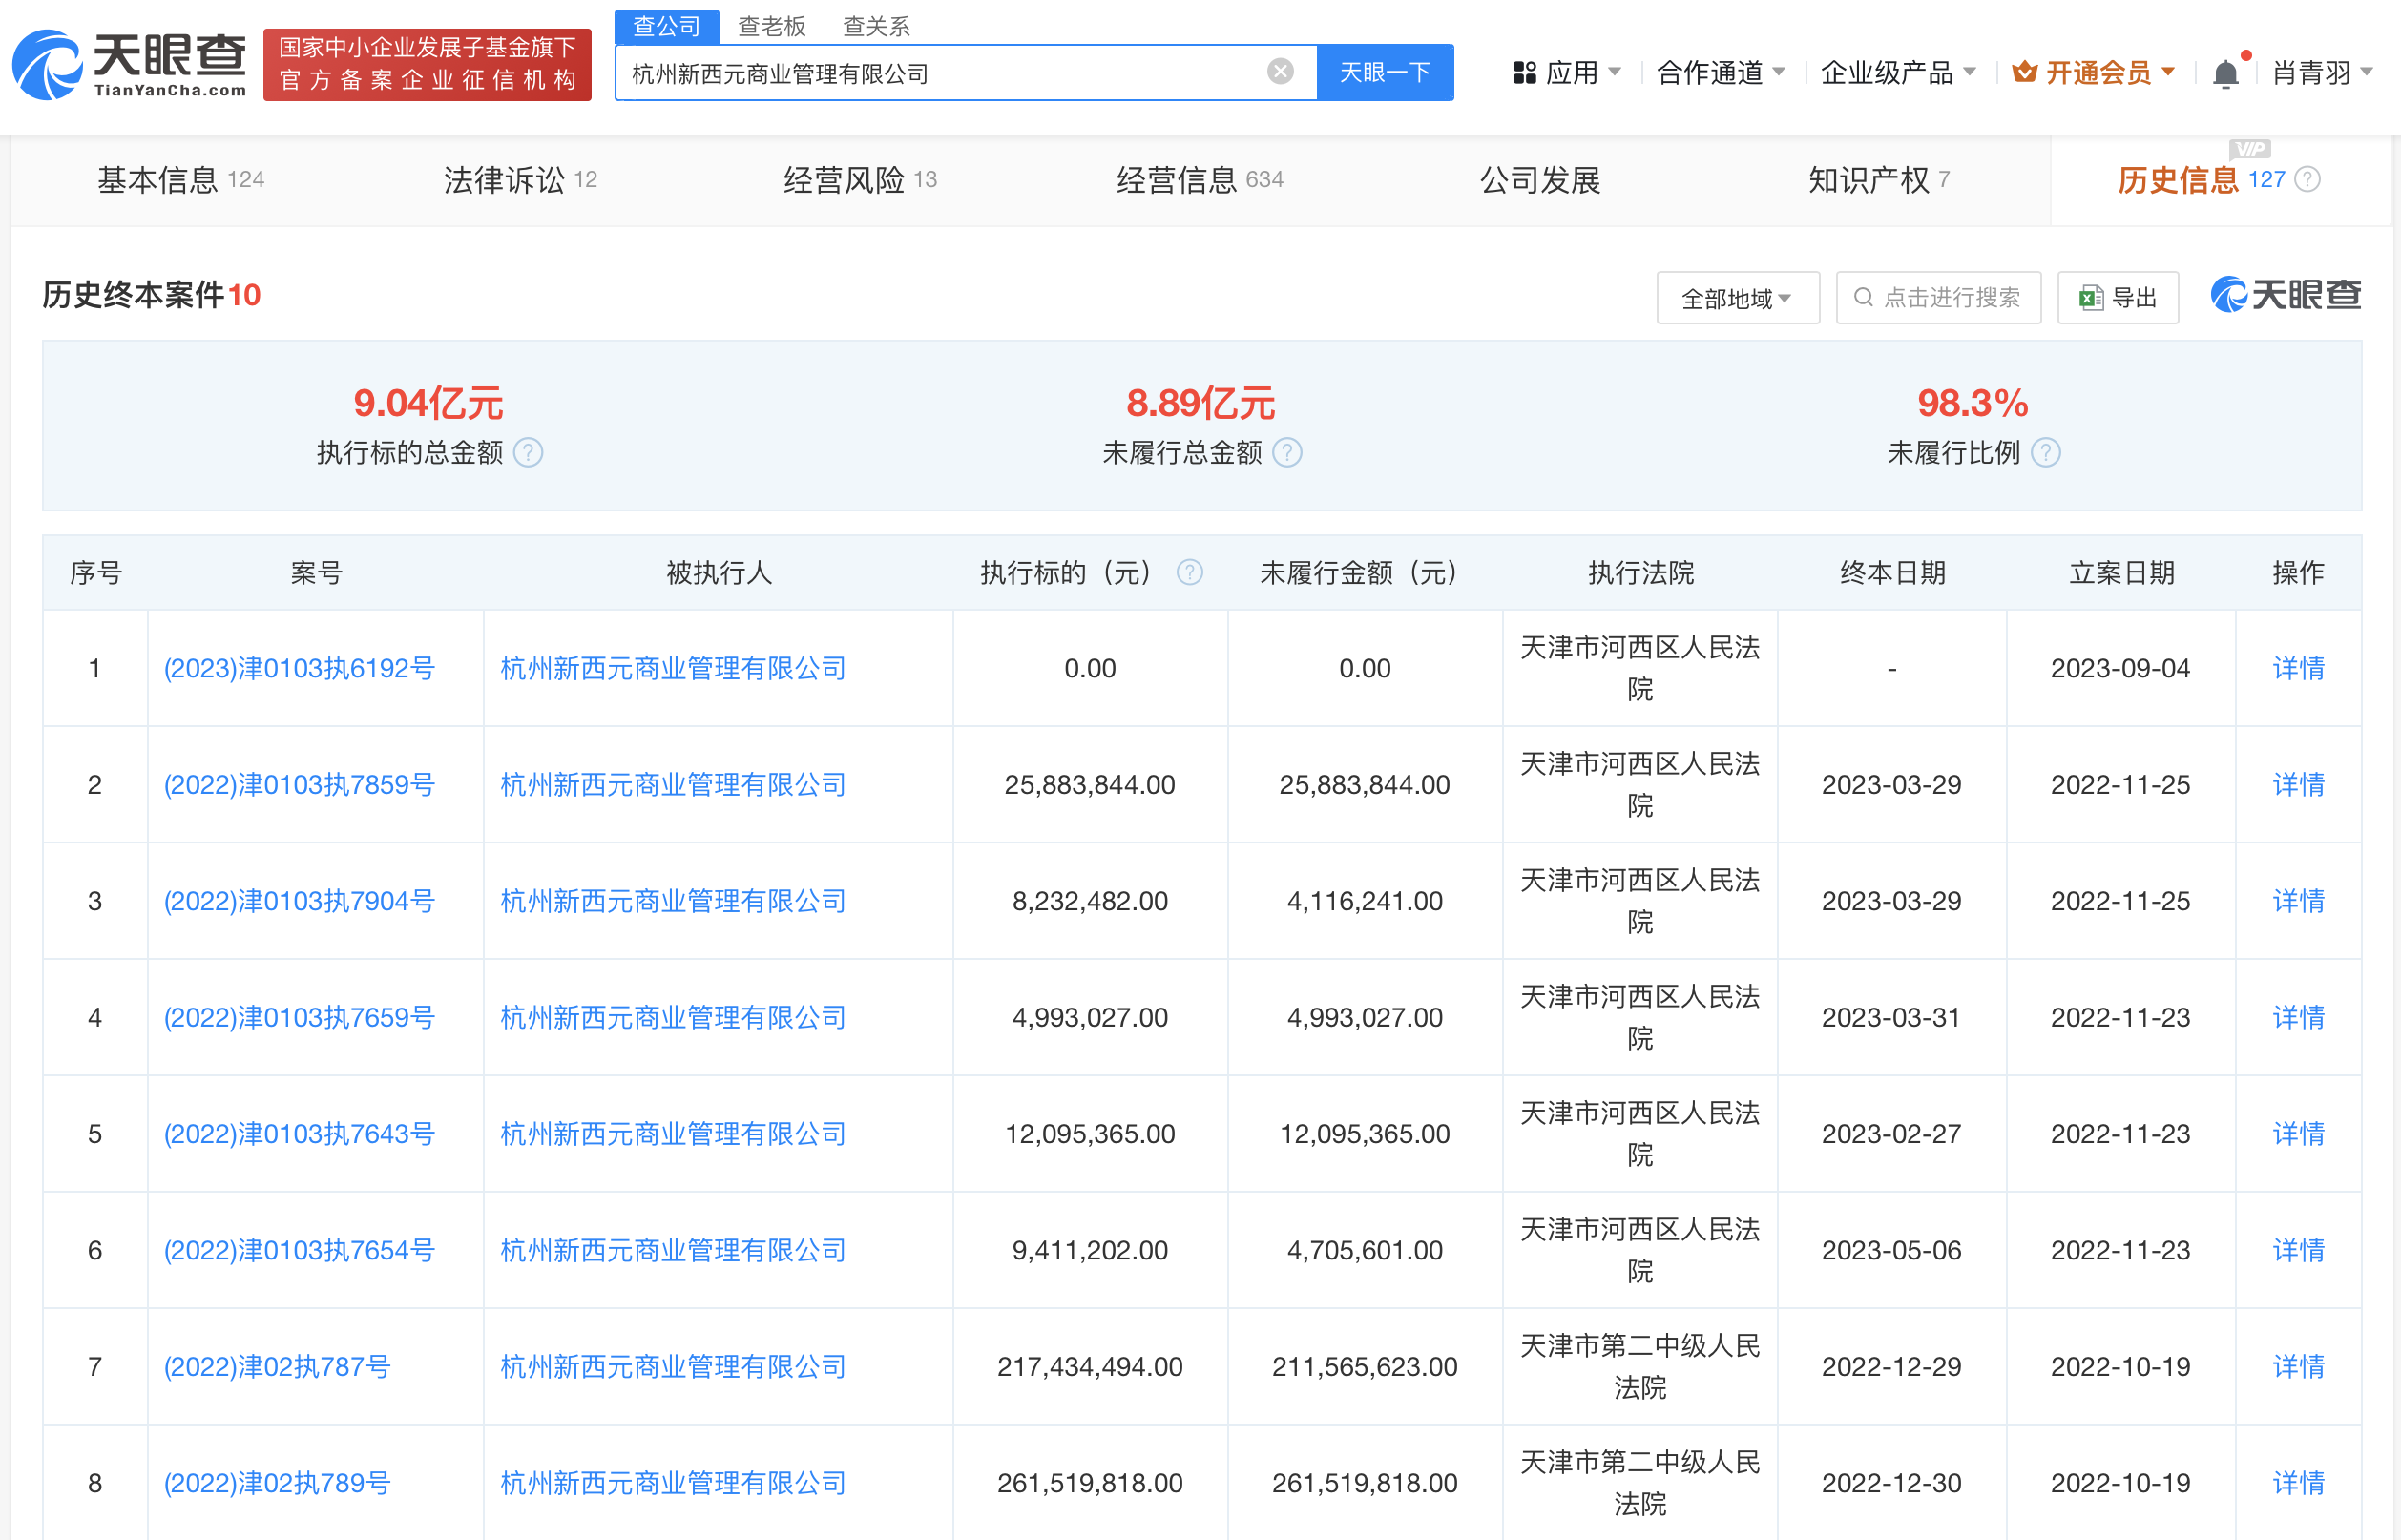This screenshot has width=2401, height=1540.
Task: Open 详情 for case 津0103执7659号
Action: pyautogui.click(x=2298, y=1017)
